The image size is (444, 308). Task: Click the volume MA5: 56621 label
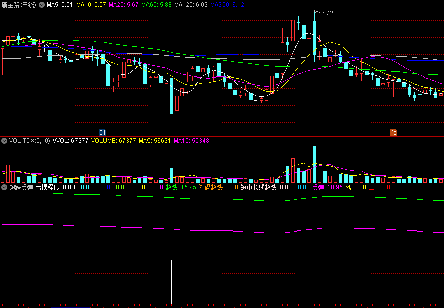tap(155, 141)
